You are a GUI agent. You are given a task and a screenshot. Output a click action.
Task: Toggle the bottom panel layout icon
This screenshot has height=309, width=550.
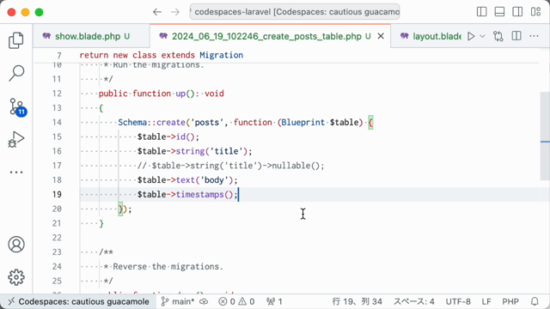[499, 12]
